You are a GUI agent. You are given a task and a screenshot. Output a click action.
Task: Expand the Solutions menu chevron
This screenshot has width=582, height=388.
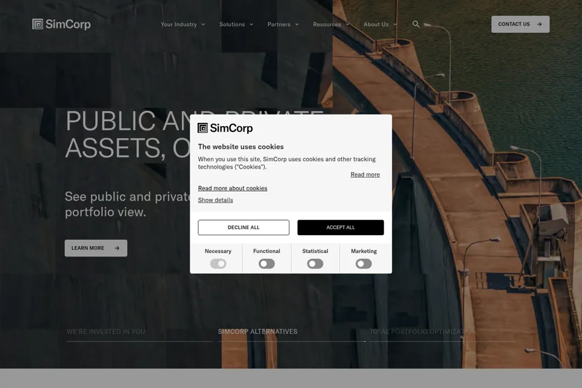pos(251,24)
